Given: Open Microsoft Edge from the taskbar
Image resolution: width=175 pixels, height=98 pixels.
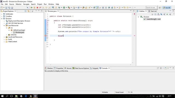Looking at the screenshot, I should pos(26,96).
